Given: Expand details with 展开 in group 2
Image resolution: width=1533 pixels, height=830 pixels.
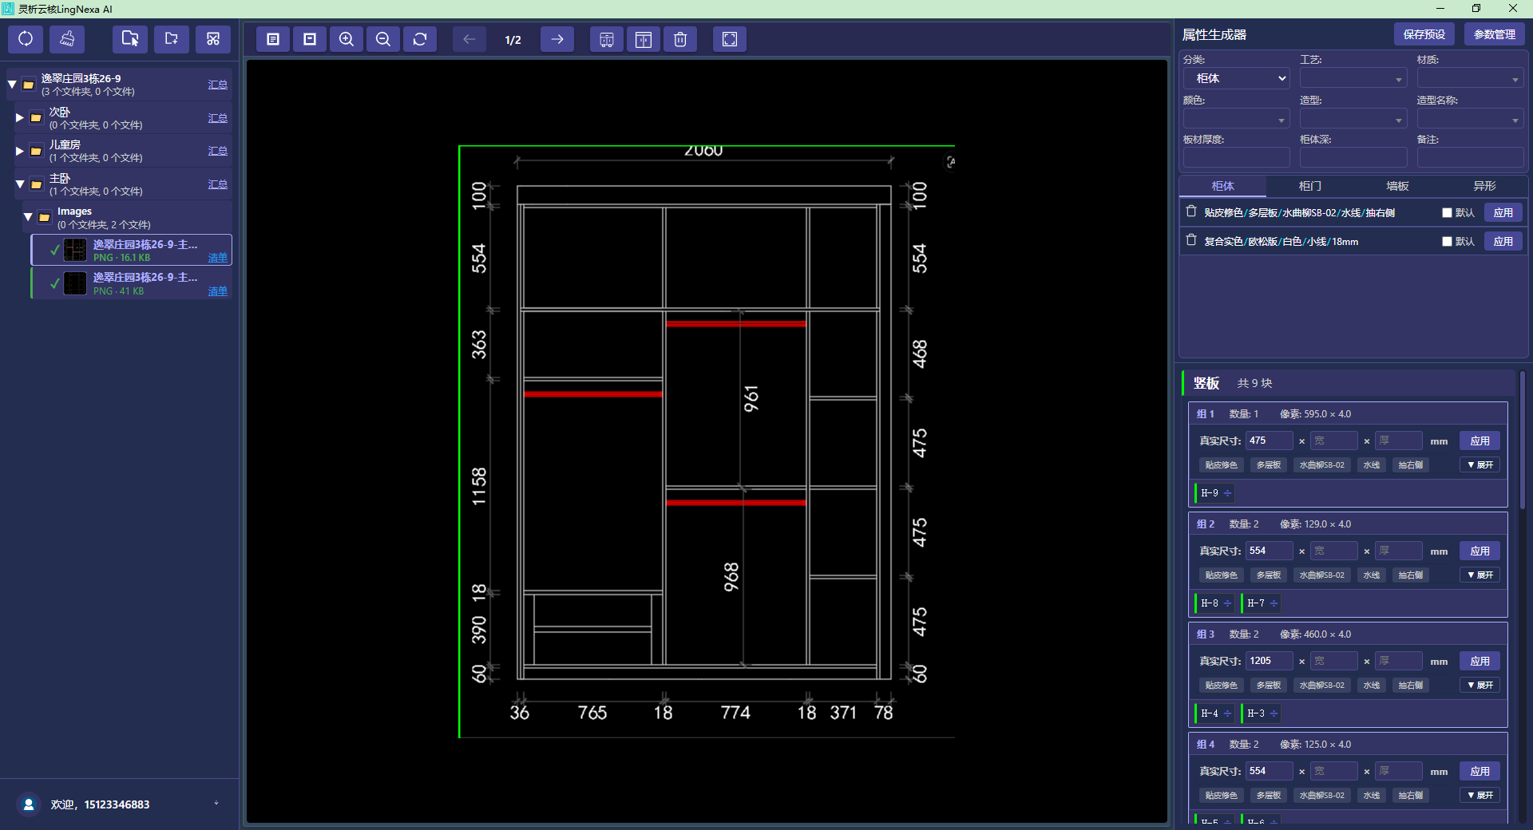Looking at the screenshot, I should point(1480,575).
